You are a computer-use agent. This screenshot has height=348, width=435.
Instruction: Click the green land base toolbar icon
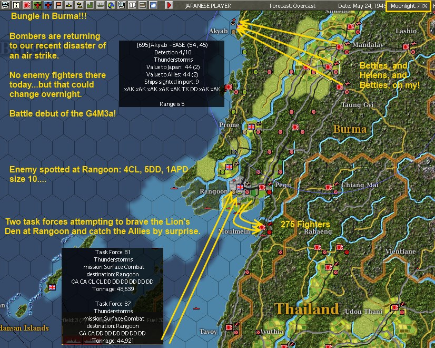tap(90, 5)
